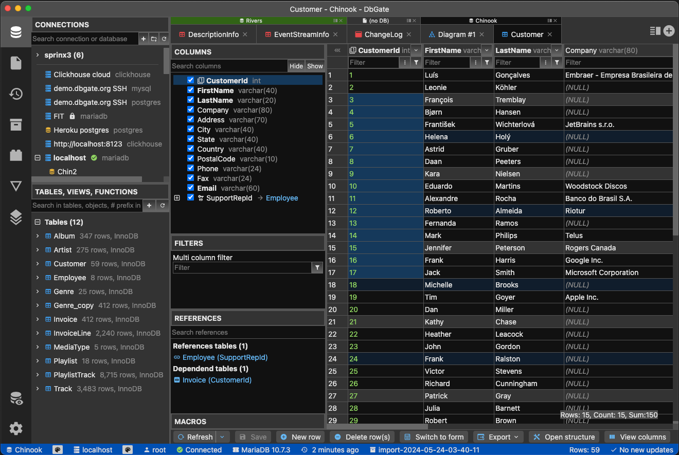Expand the SupportRepId foreign key column
This screenshot has width=679, height=455.
click(x=177, y=198)
